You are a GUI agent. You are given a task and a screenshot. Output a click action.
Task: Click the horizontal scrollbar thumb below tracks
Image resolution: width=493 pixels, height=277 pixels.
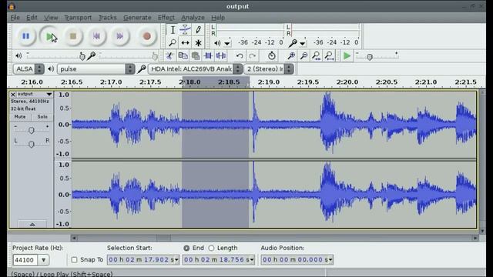[x=163, y=238]
